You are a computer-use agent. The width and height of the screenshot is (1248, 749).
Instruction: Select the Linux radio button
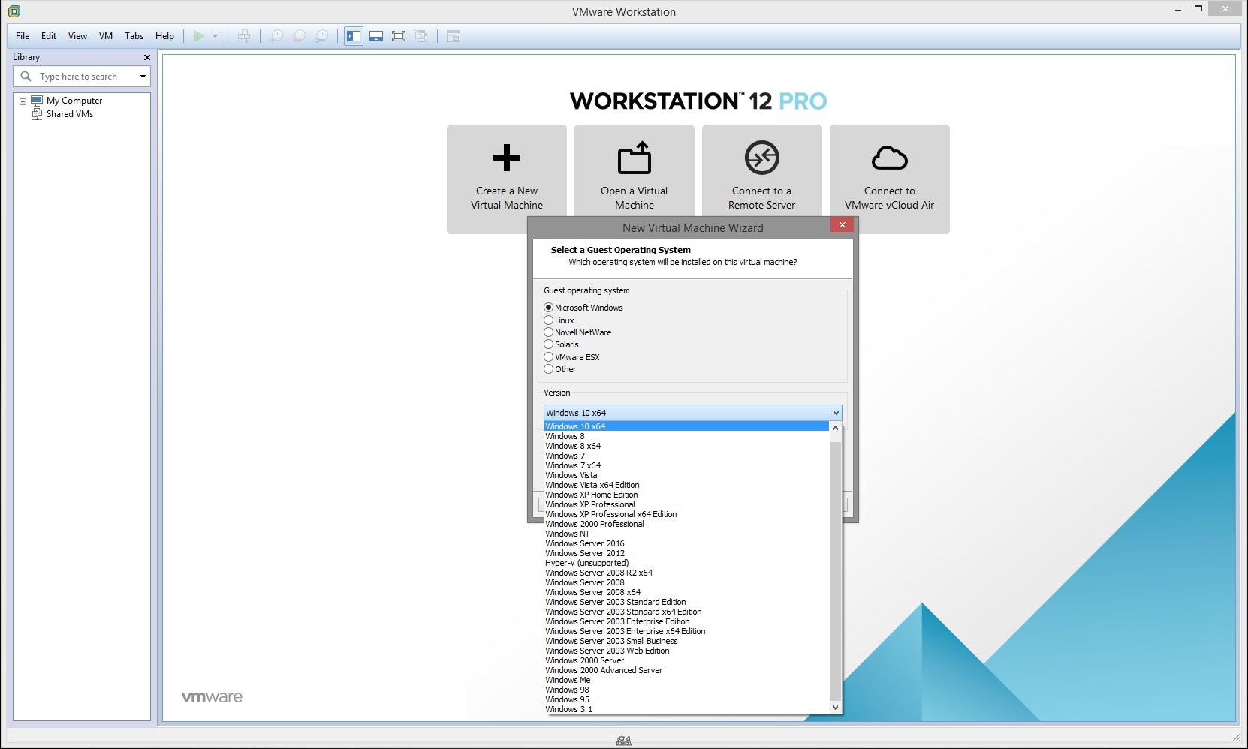548,320
